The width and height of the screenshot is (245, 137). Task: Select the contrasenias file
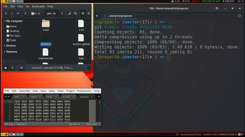[x=46, y=54]
